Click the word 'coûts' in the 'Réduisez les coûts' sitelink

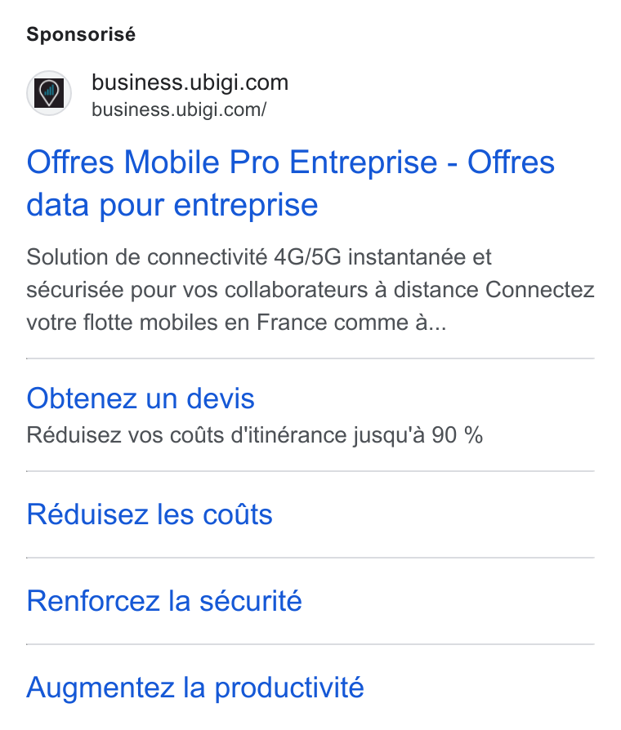click(238, 514)
